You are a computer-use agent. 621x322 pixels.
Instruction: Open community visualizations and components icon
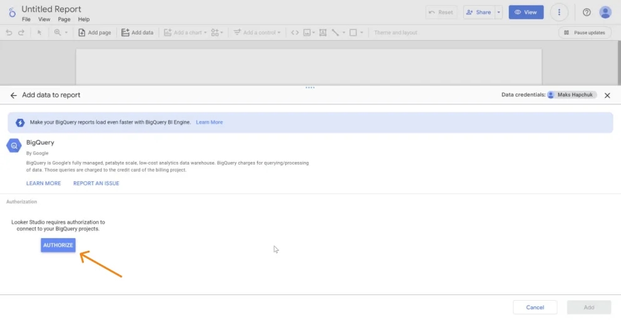pyautogui.click(x=216, y=33)
